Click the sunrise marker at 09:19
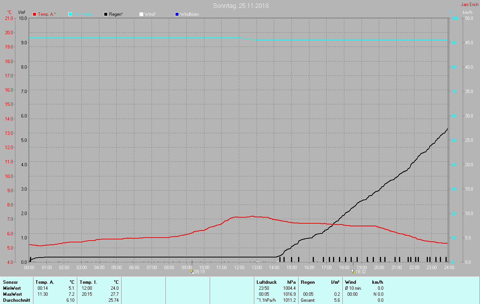The width and height of the screenshot is (480, 304). pyautogui.click(x=192, y=271)
